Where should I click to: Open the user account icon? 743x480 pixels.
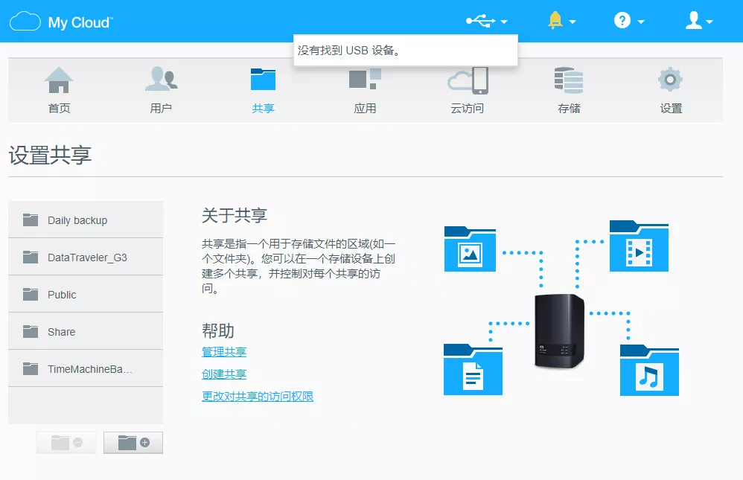(x=694, y=20)
